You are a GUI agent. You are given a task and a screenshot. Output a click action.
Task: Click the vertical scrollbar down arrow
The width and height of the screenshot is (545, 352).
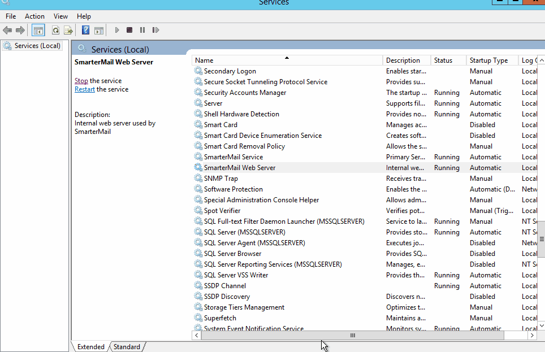coord(542,325)
